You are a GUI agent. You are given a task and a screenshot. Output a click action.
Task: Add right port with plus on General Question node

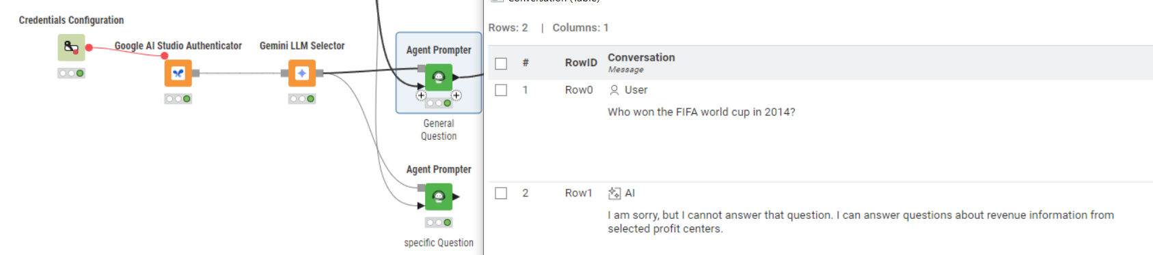click(457, 95)
